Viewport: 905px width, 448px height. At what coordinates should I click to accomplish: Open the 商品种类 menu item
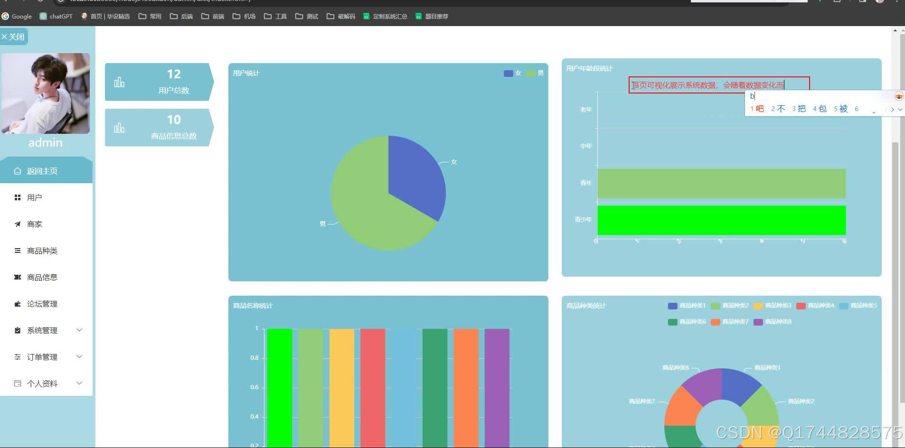(46, 251)
